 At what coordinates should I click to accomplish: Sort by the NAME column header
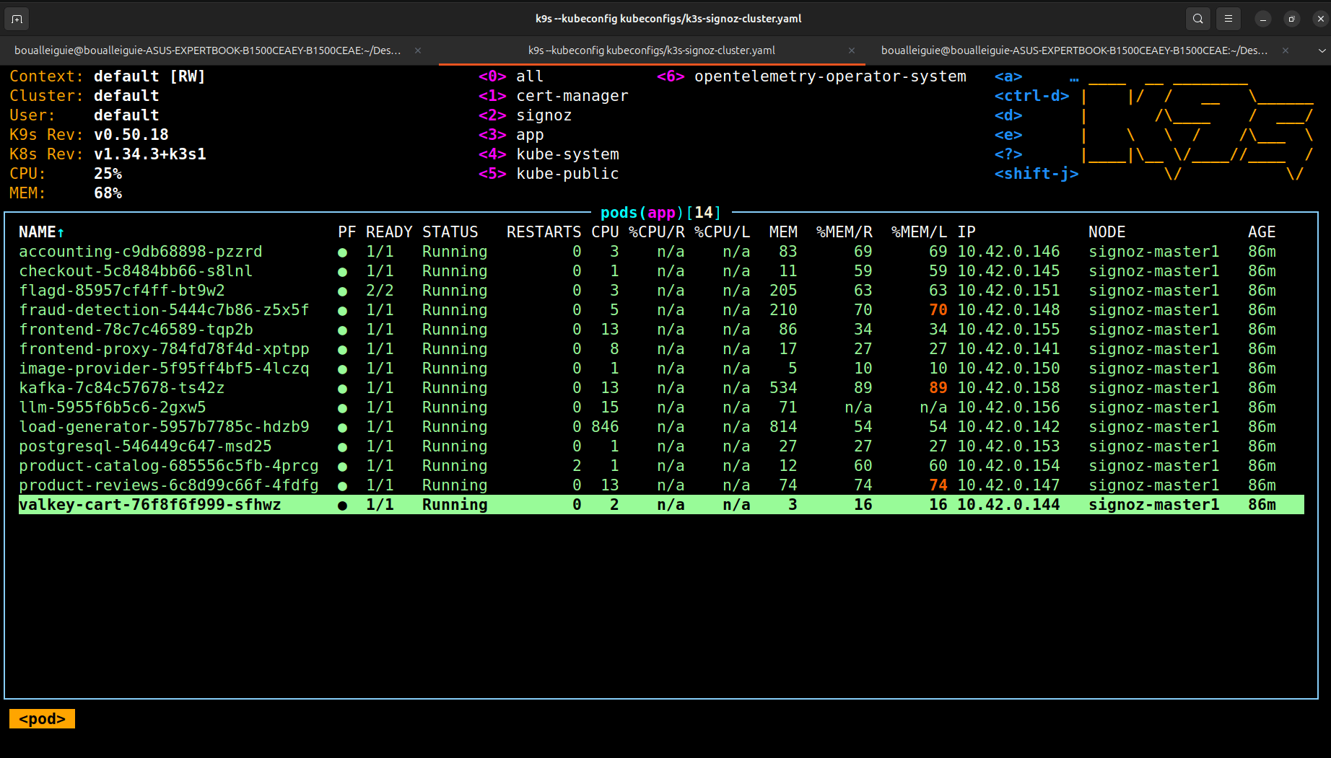[x=42, y=232]
